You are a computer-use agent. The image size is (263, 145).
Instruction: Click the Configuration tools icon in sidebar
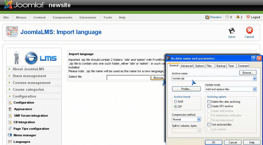(x=10, y=102)
